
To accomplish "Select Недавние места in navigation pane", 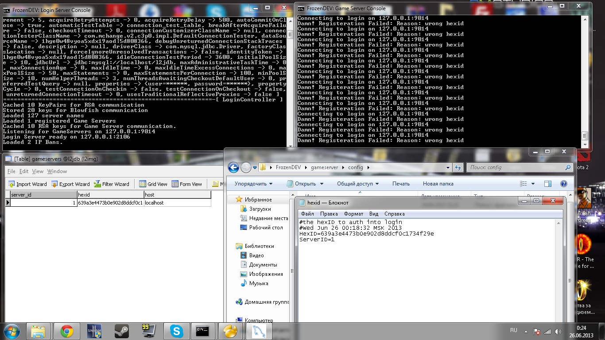I will tap(268, 218).
